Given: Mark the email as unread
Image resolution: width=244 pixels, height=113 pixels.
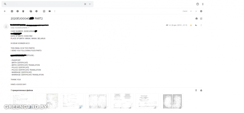Looking at the screenshot, I should [x=31, y=11].
